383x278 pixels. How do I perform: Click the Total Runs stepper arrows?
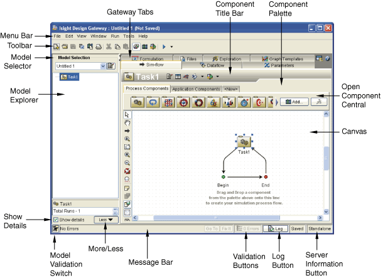[116, 211]
